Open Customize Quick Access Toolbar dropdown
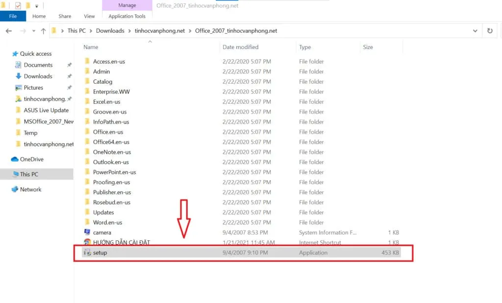The width and height of the screenshot is (502, 303). 36,6
